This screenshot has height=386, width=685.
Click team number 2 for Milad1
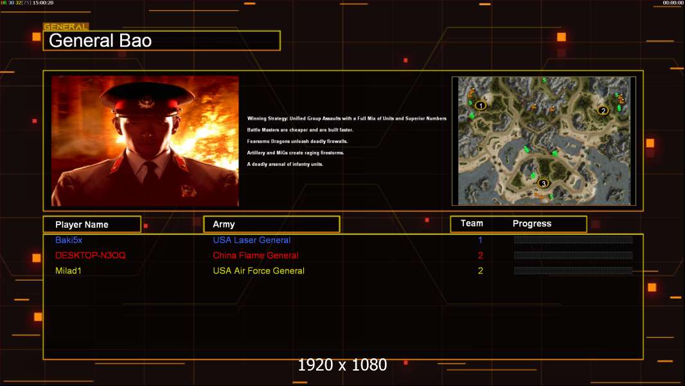point(481,271)
